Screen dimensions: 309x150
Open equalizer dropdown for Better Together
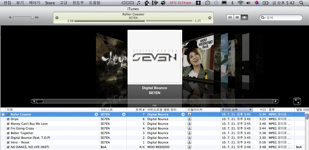pos(189,133)
